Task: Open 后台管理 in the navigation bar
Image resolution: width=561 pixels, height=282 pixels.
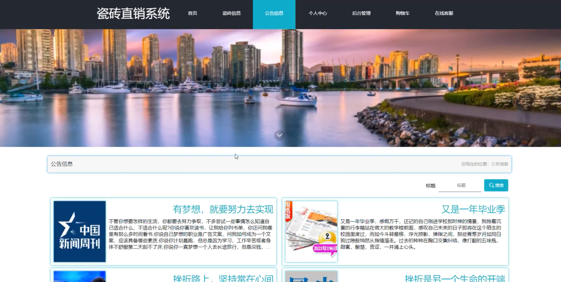Action: 362,13
